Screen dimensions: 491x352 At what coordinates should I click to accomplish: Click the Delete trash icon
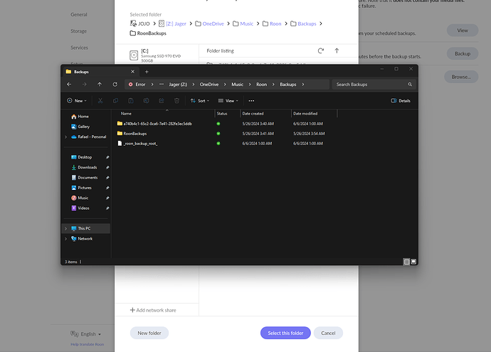click(x=176, y=101)
